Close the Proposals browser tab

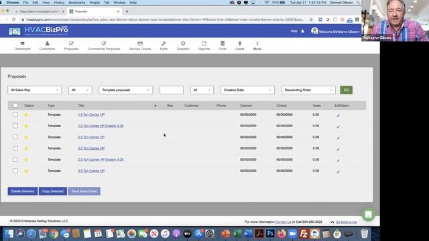pyautogui.click(x=118, y=11)
